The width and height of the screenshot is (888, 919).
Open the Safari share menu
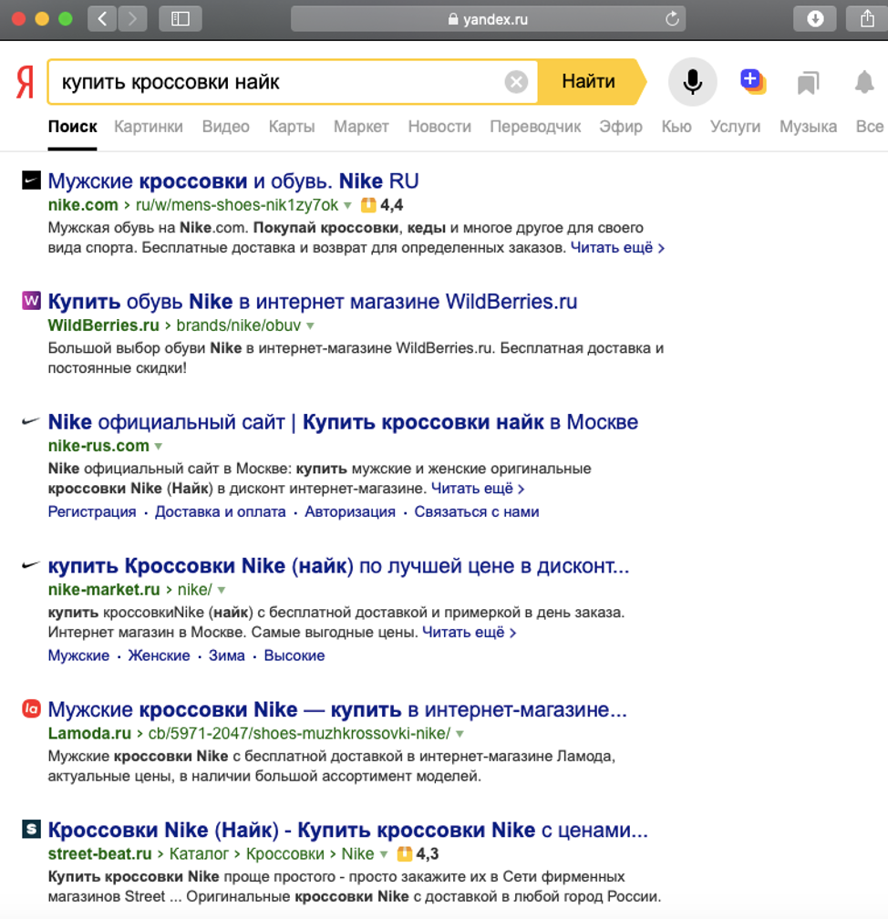pos(867,19)
